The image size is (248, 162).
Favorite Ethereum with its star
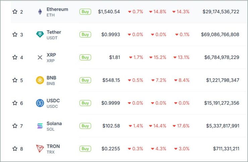[x=15, y=11]
